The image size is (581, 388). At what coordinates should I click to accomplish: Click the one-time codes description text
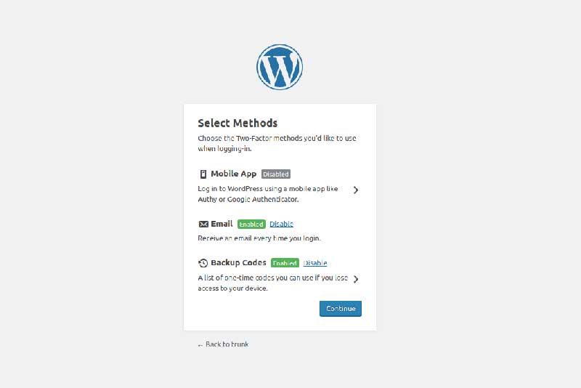tap(272, 283)
